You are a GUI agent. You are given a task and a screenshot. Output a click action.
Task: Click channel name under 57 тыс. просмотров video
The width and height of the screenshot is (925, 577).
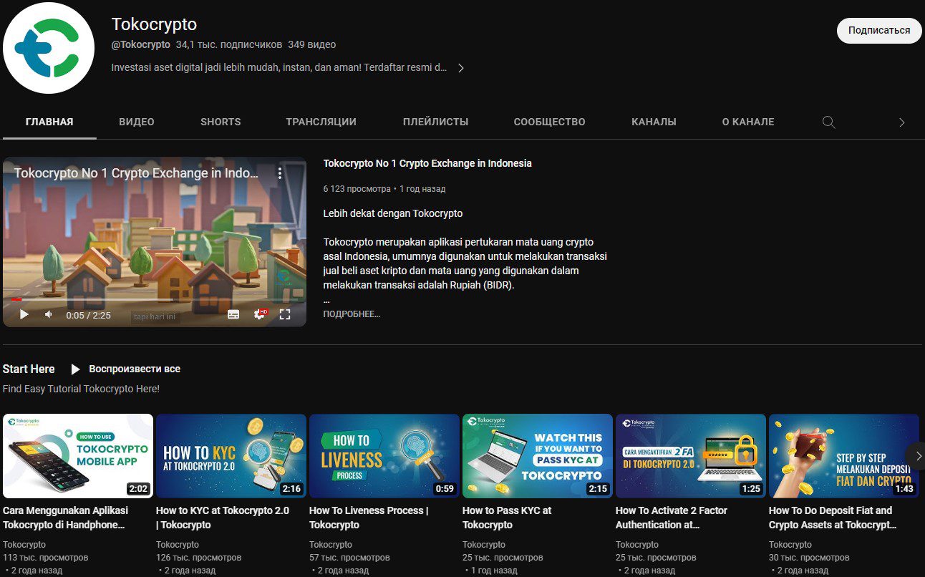331,545
